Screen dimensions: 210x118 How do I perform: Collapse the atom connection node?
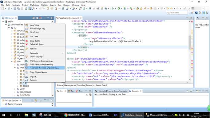pyautogui.click(x=3, y=22)
